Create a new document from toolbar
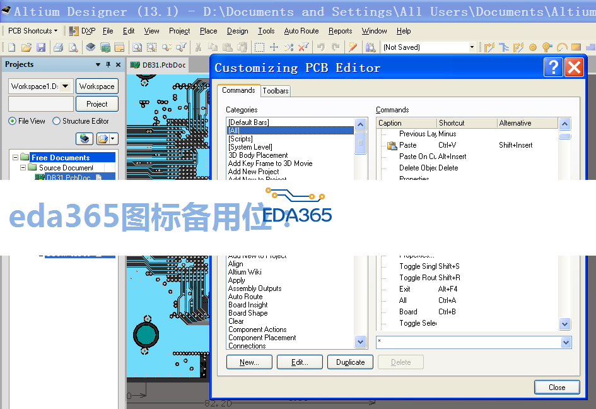Image resolution: width=596 pixels, height=409 pixels. point(12,47)
